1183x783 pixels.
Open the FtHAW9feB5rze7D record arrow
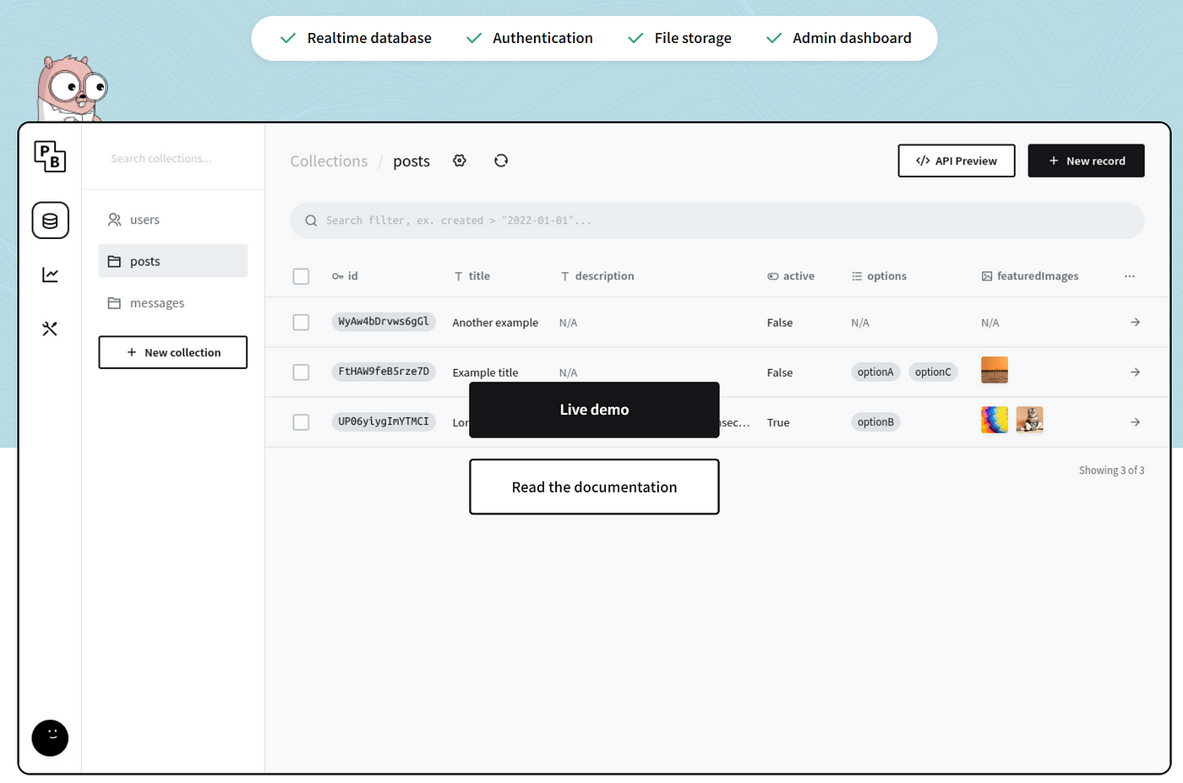[x=1135, y=372]
